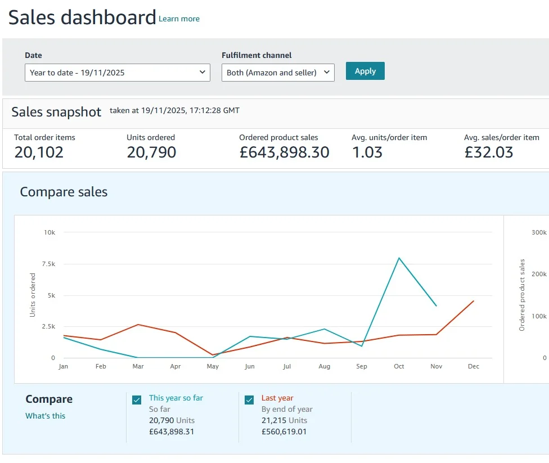Click the Ordered product sales value £643,898.30
549x463 pixels.
[x=284, y=152]
